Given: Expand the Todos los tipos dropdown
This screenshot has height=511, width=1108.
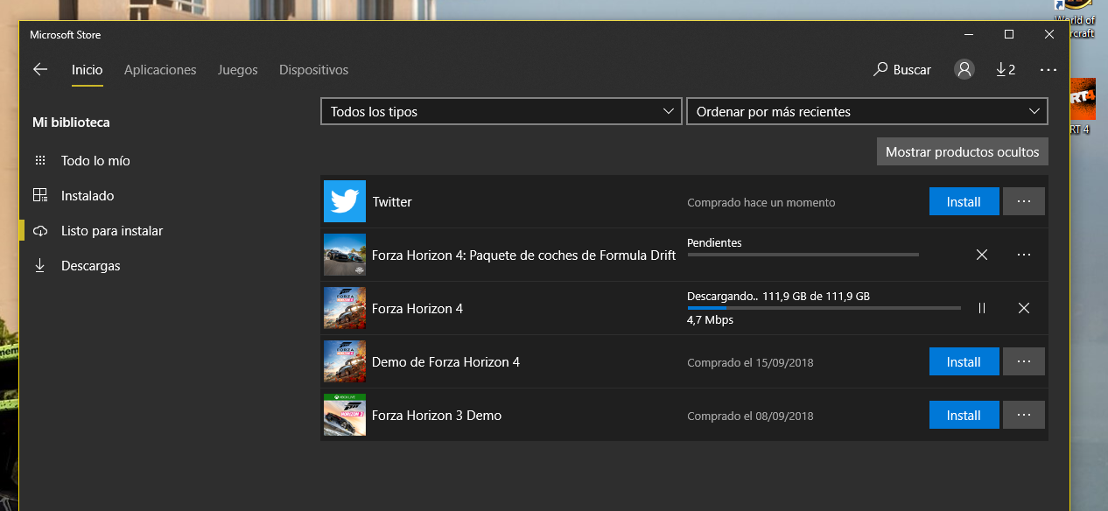Looking at the screenshot, I should tap(501, 111).
